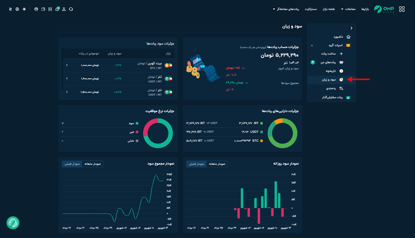Open the orders list icon in top bar

coord(50,9)
